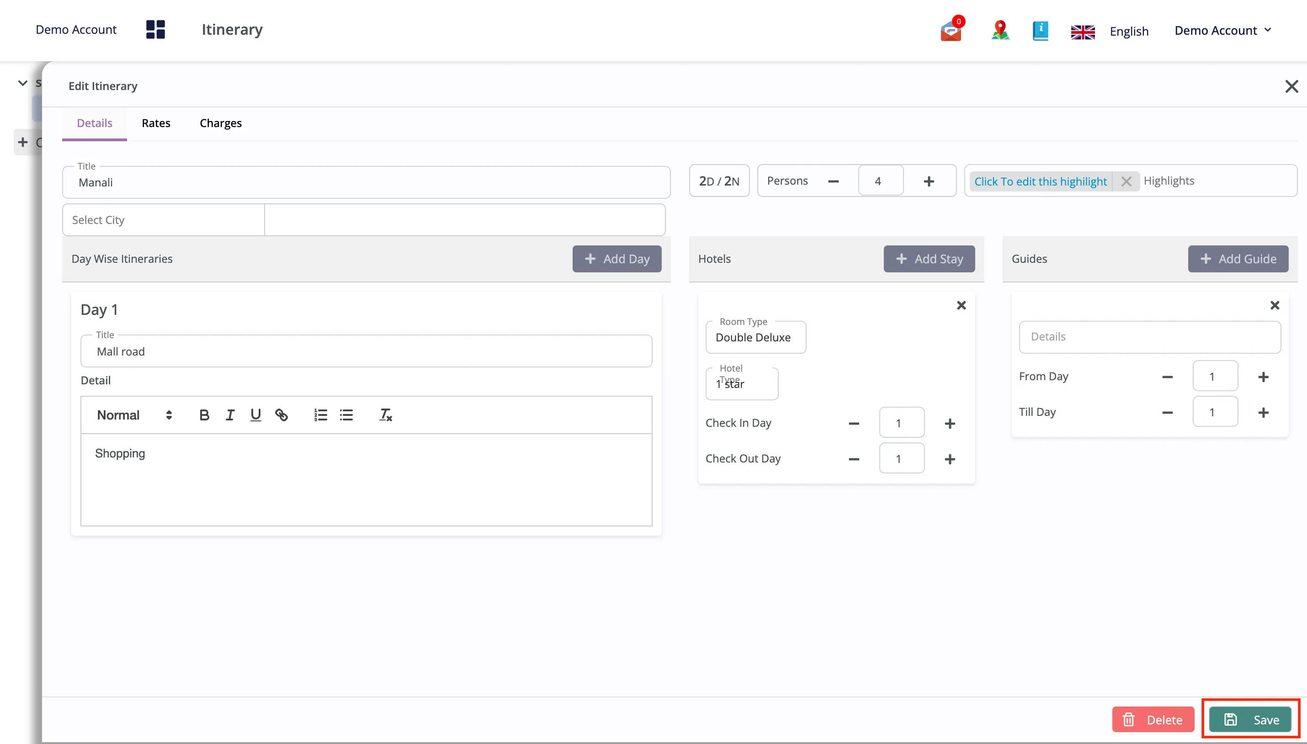Edit the highlight tag text

(x=1040, y=181)
